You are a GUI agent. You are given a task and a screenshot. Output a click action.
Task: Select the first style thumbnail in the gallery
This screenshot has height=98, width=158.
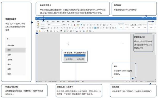[x=121, y=26]
